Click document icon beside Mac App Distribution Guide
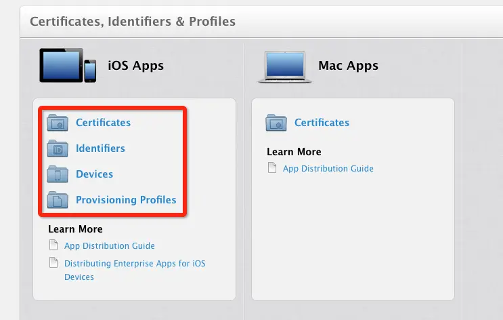This screenshot has height=320, width=503. pos(272,167)
